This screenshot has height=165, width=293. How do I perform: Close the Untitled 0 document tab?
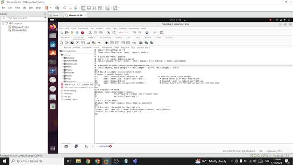click(x=110, y=146)
